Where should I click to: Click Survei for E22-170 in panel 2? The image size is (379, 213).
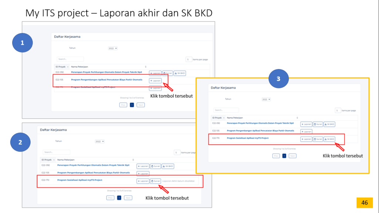click(155, 181)
